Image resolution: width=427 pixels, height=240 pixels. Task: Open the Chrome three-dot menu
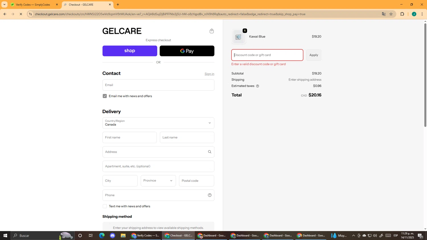422,14
